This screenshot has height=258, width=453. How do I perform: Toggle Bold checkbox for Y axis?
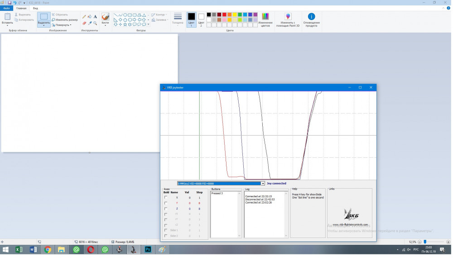point(166,203)
